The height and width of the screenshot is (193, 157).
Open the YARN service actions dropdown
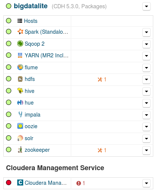147,56
